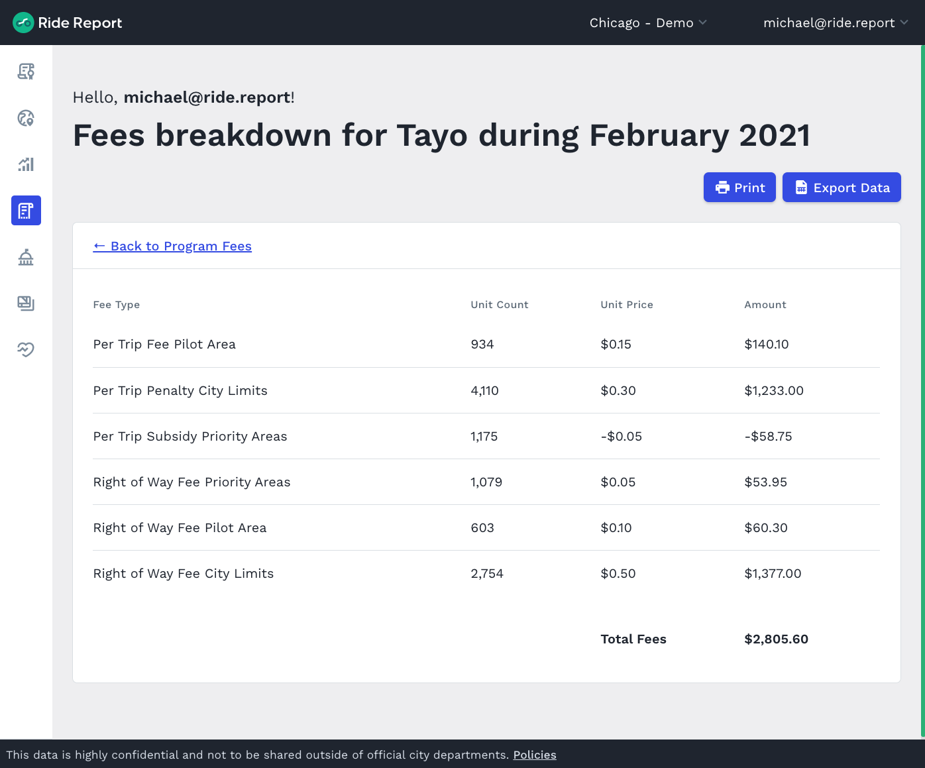
Task: Open the certificate document sidebar icon
Action: (x=26, y=72)
